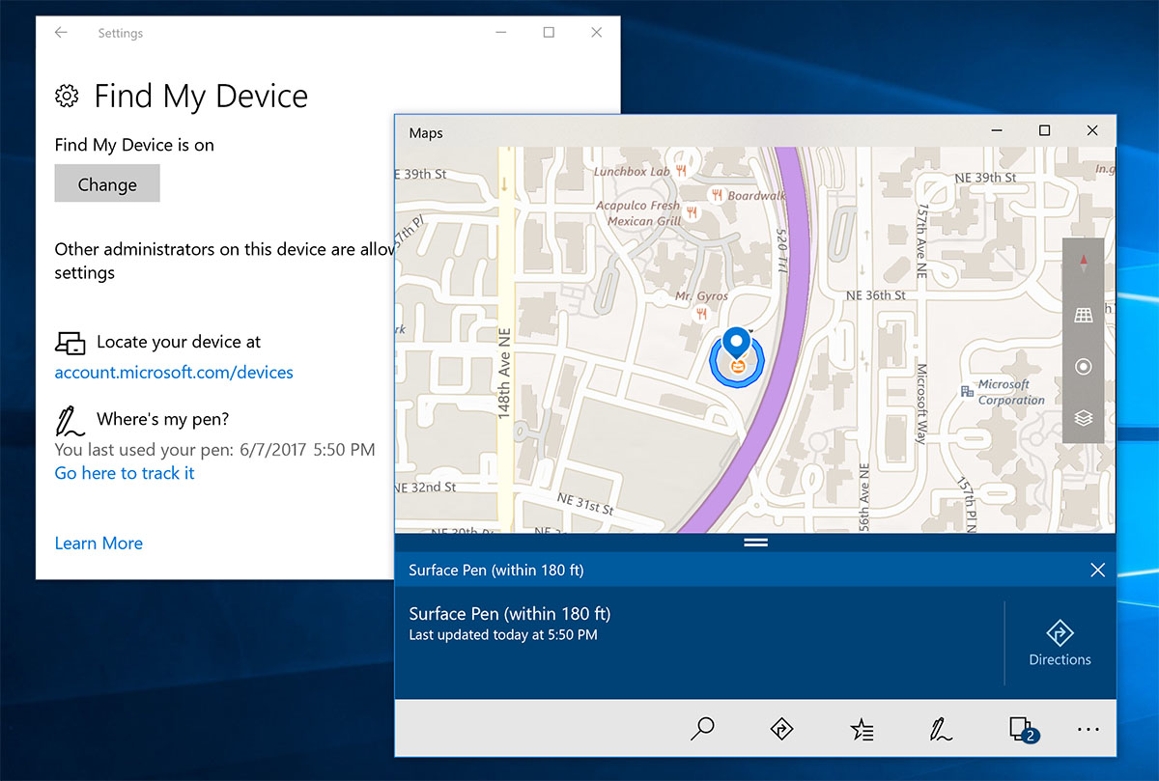The height and width of the screenshot is (781, 1159).
Task: Get Directions to the Surface Pen
Action: [1060, 641]
